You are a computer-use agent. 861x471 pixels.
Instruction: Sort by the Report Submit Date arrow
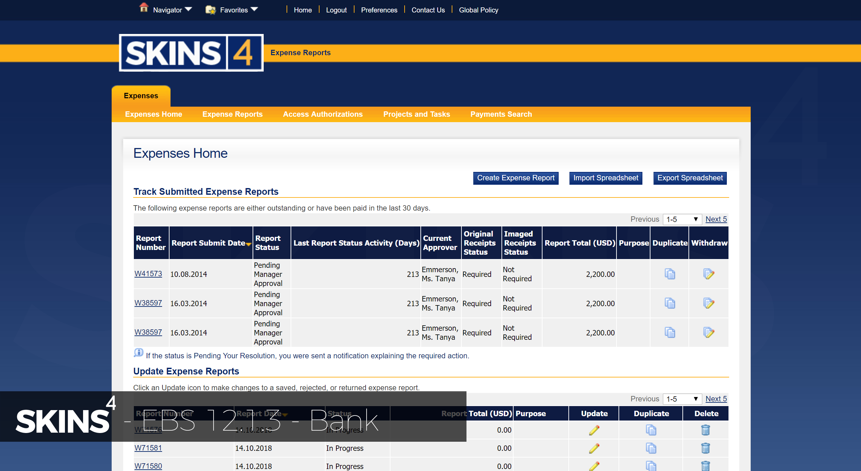pos(249,245)
